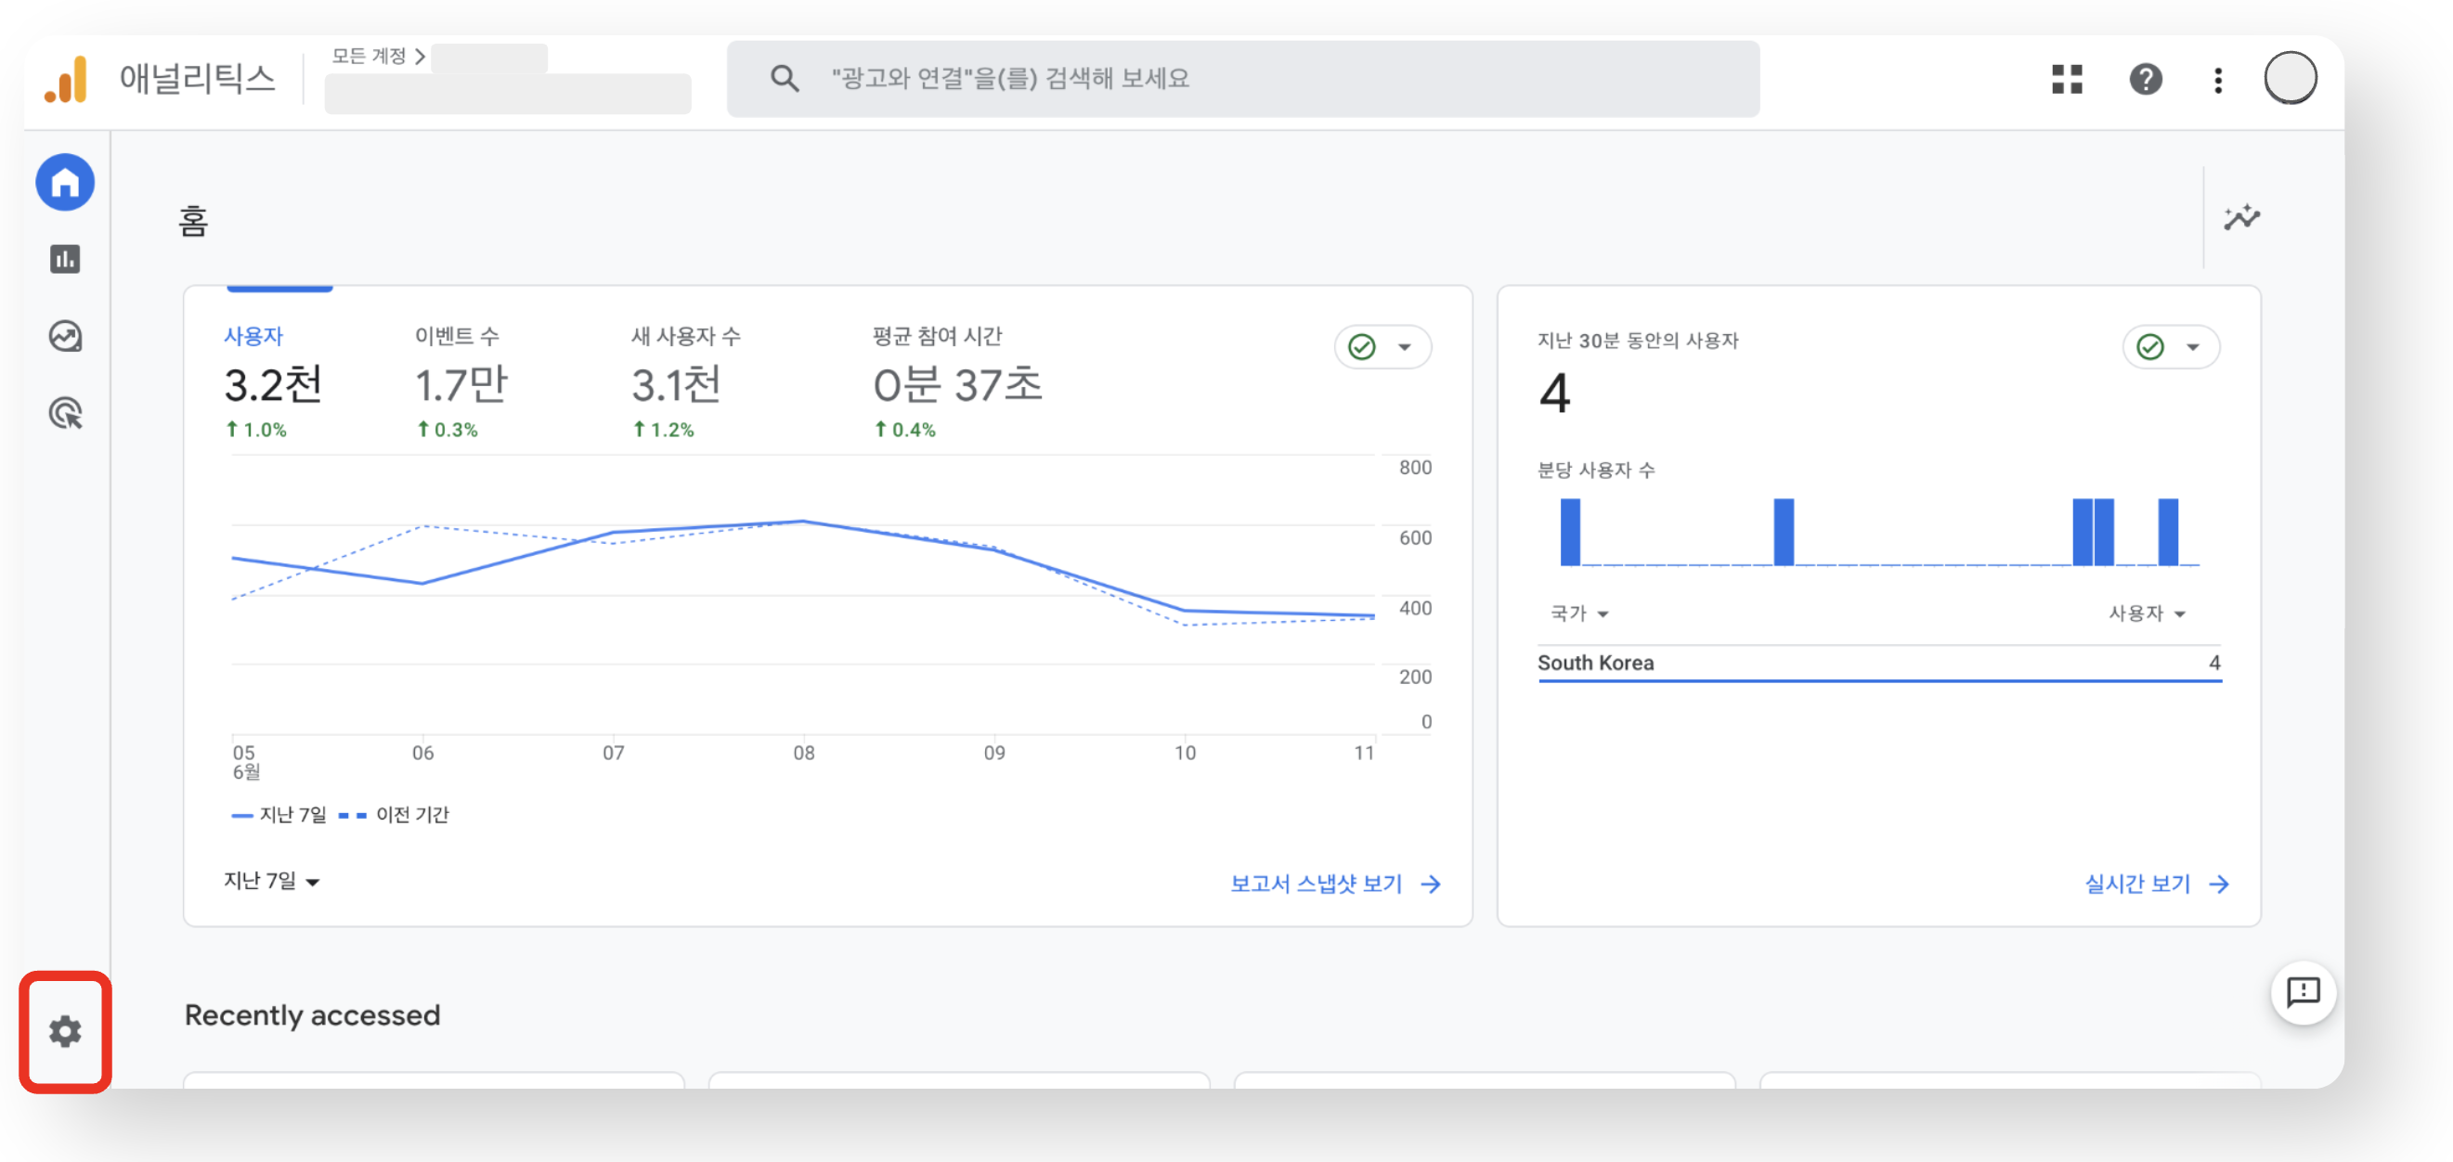Open the three-dot more options menu
This screenshot has width=2453, height=1162.
point(2218,80)
